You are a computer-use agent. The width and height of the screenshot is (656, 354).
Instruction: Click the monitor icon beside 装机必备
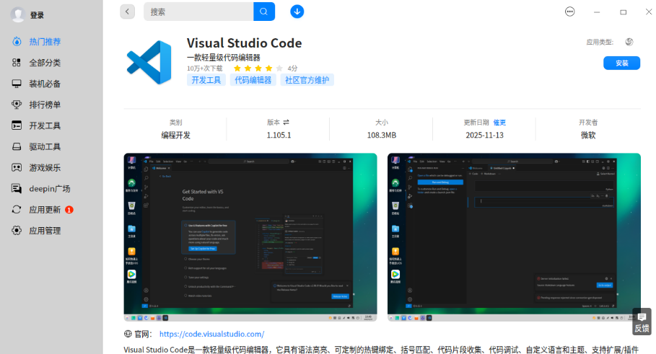tap(17, 84)
